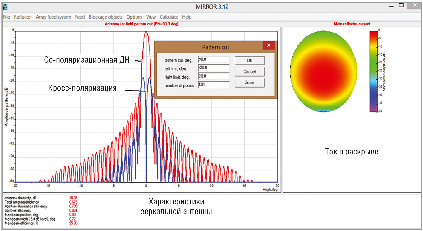Maximize the MIRROR 3.12 window
The height and width of the screenshot is (231, 423).
(x=401, y=5)
